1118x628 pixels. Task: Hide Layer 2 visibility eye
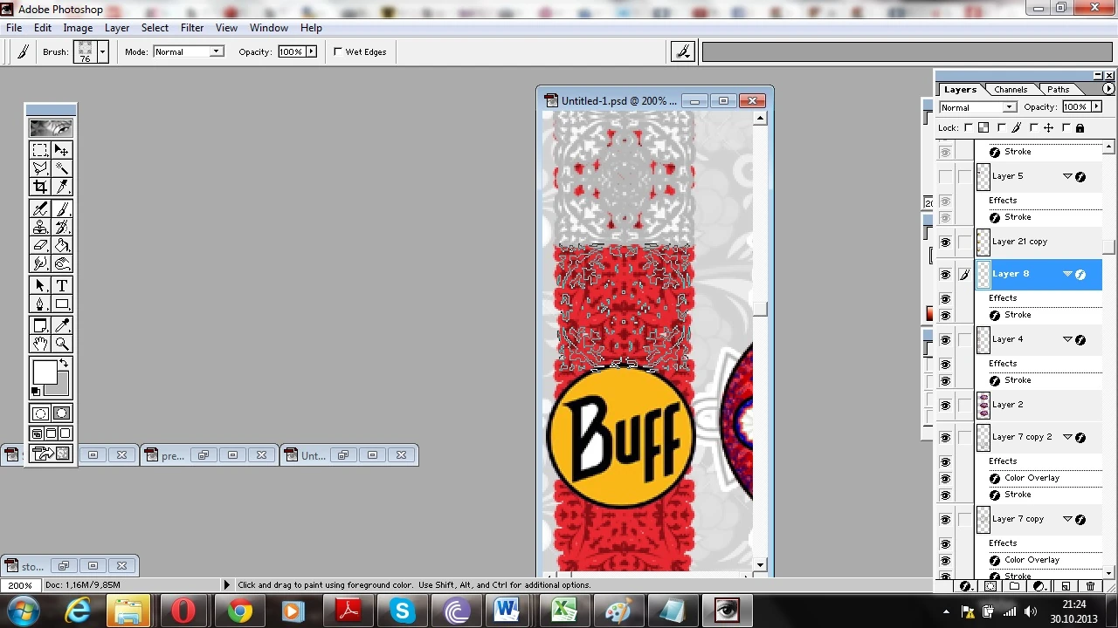point(945,405)
